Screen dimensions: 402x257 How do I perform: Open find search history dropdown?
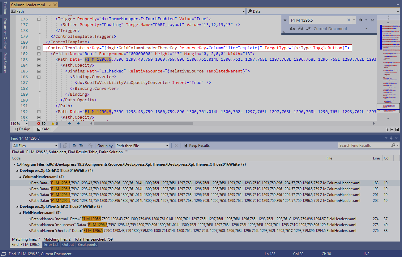coord(354,20)
